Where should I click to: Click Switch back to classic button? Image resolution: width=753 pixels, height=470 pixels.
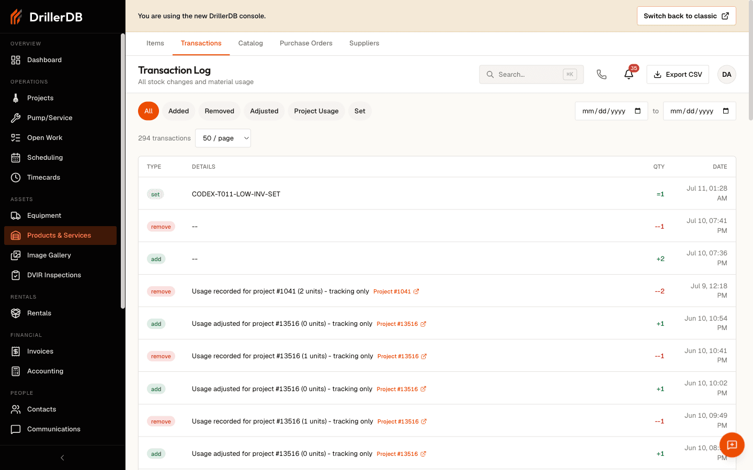687,16
